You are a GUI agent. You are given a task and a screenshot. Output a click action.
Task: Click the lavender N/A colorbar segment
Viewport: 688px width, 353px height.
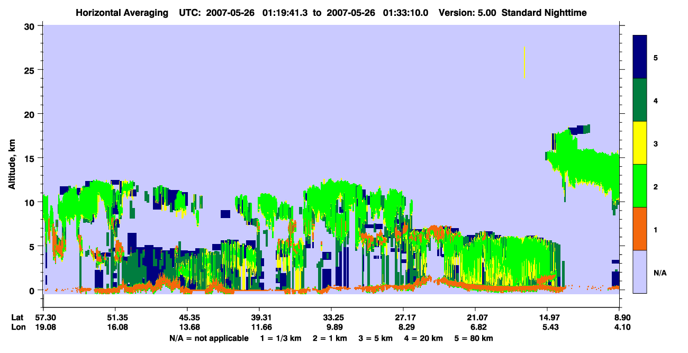click(640, 271)
